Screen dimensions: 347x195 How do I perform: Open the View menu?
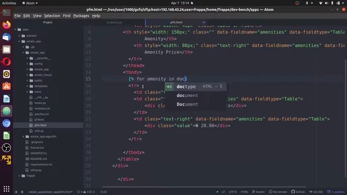pyautogui.click(x=37, y=16)
